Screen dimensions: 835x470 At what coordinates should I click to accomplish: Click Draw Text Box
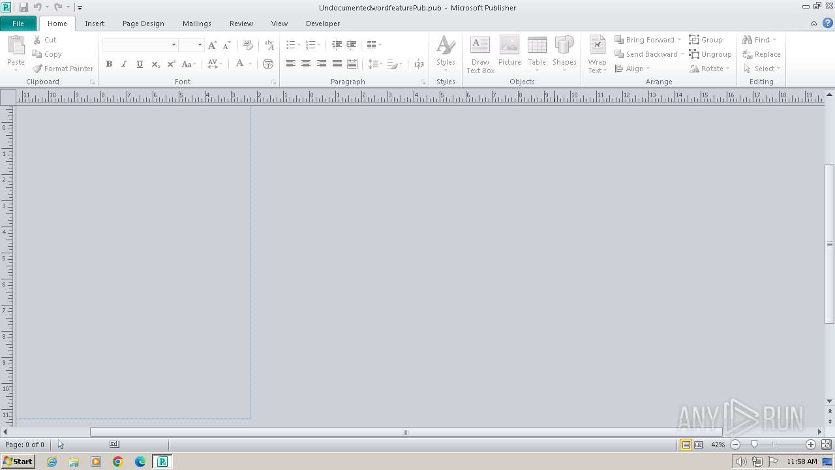[480, 55]
